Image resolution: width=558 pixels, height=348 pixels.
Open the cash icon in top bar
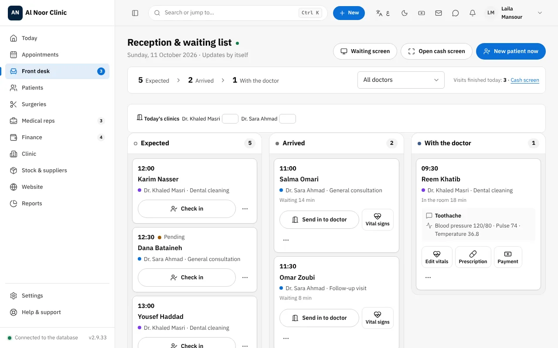pos(422,13)
